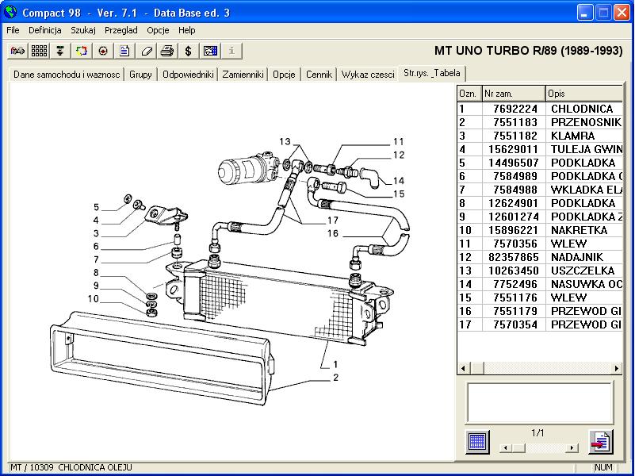Click the red circular target icon
The width and height of the screenshot is (635, 476).
[x=103, y=51]
